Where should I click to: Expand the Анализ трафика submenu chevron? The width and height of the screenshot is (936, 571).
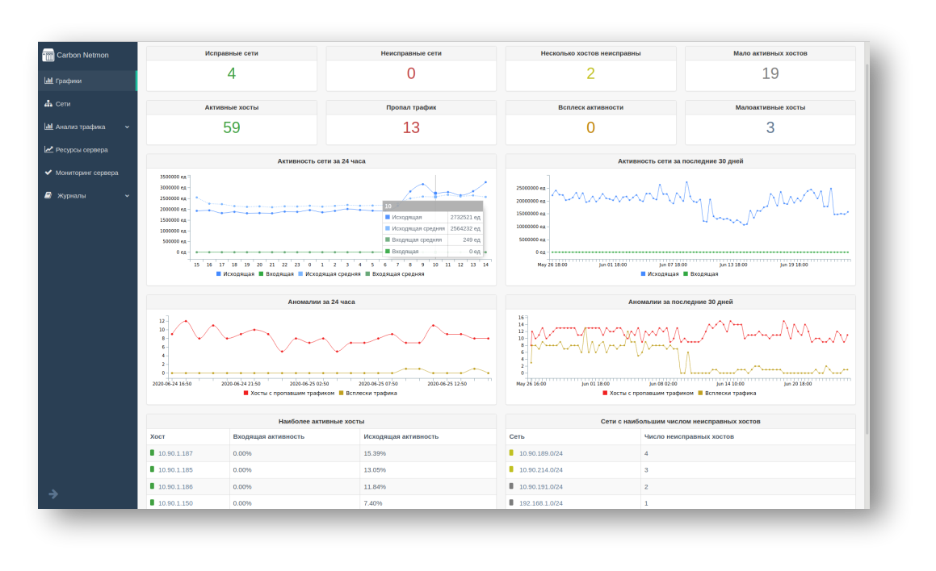(127, 127)
